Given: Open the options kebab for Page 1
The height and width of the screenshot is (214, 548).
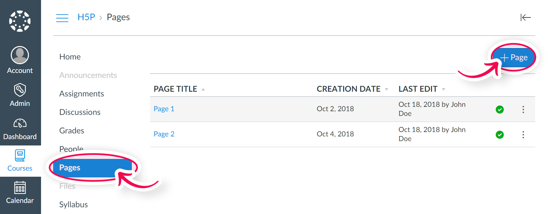Looking at the screenshot, I should tap(523, 110).
